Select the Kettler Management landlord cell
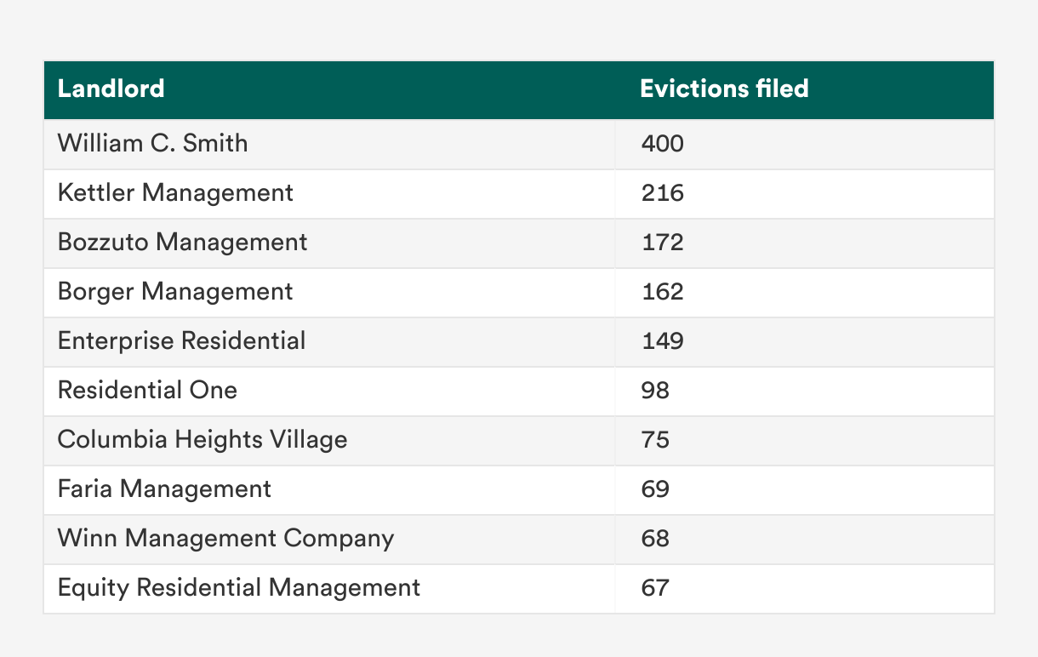 pos(175,192)
